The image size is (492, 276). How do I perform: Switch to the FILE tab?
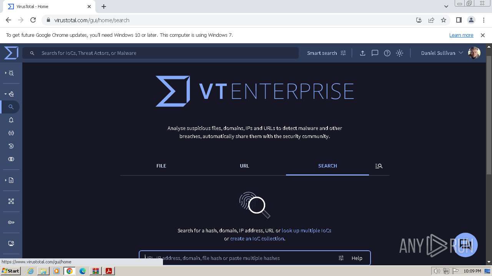point(161,166)
